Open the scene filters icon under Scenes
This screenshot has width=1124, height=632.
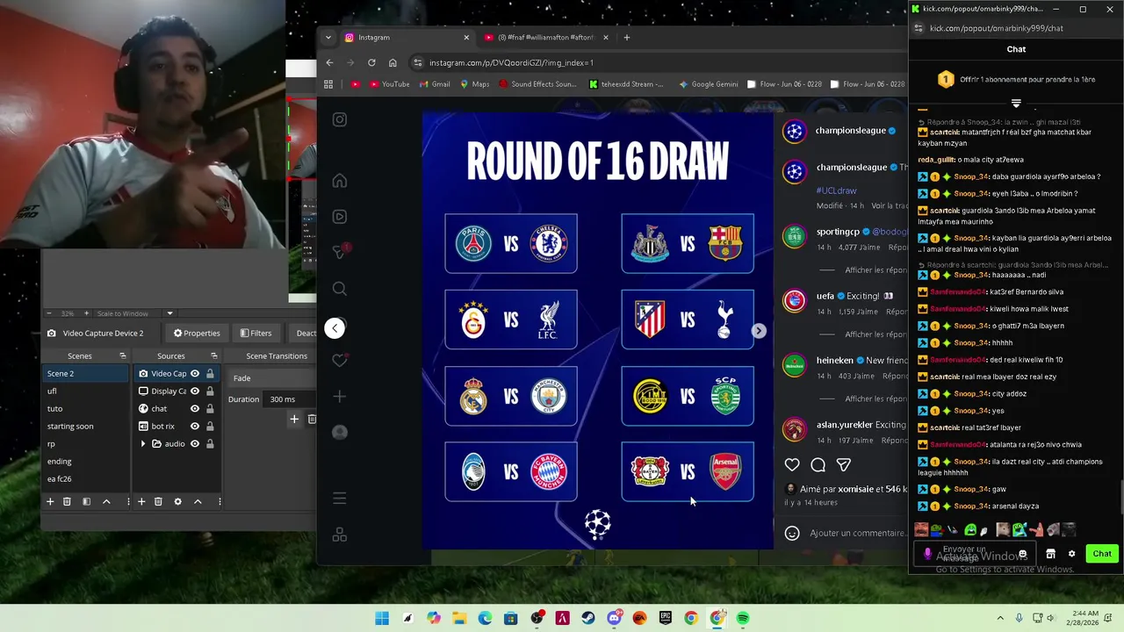[86, 501]
